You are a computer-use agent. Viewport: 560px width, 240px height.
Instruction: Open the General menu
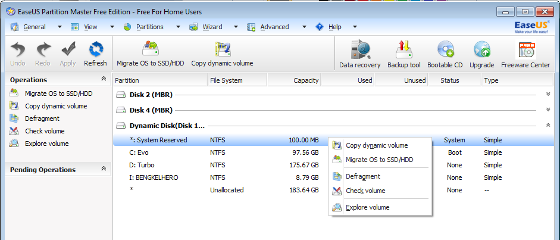35,27
